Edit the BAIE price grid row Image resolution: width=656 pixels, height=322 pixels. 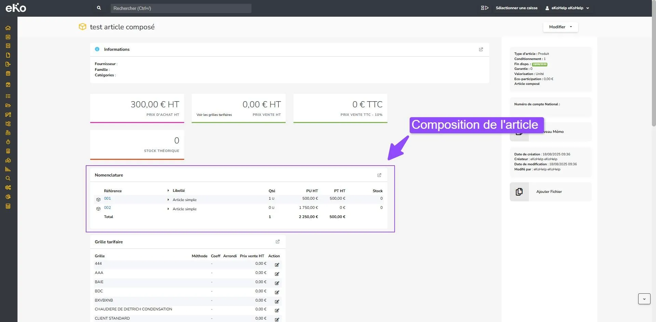click(277, 283)
